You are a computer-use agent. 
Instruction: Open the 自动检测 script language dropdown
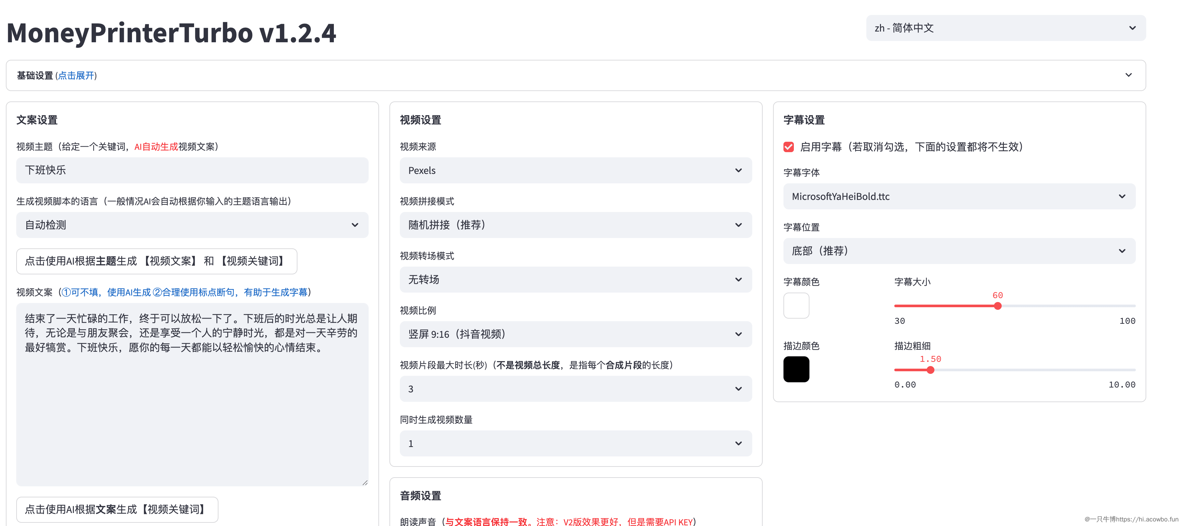coord(192,225)
